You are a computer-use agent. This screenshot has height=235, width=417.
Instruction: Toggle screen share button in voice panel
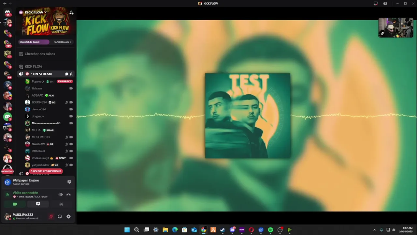coord(38,204)
